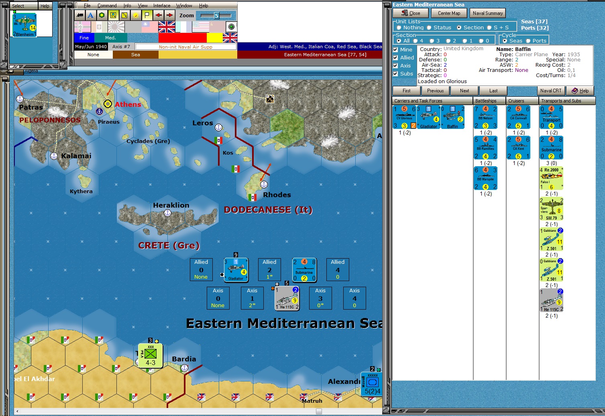Screen dimensions: 605x416
Task: Choose section 4 radio button
Action: coord(418,41)
